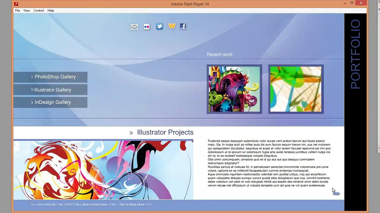Click the paragraph starting 'Aque ommoste mporitem'
The image size is (380, 213).
(x=269, y=180)
